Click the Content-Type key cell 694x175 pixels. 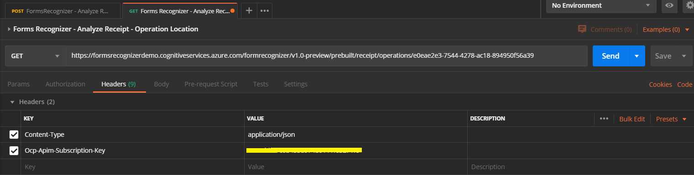pyautogui.click(x=132, y=135)
